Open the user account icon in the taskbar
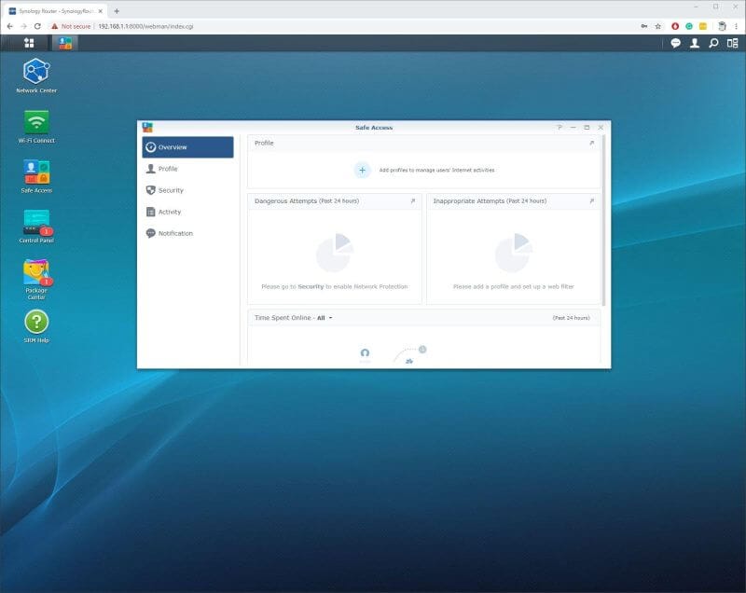The width and height of the screenshot is (746, 593). (696, 43)
